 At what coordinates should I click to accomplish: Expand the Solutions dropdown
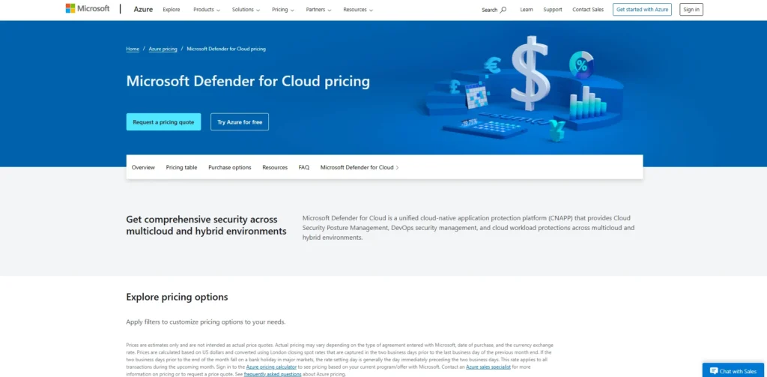(246, 10)
